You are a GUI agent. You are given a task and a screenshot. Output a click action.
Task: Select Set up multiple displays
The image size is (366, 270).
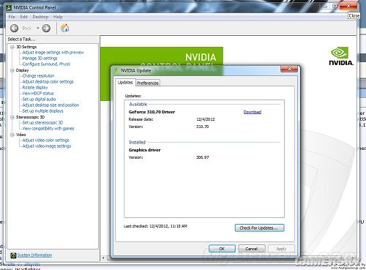(42, 111)
